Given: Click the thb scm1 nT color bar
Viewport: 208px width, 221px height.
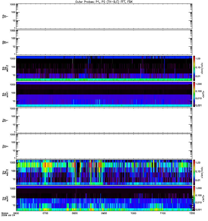Looking at the screenshot, I should 194,94.
